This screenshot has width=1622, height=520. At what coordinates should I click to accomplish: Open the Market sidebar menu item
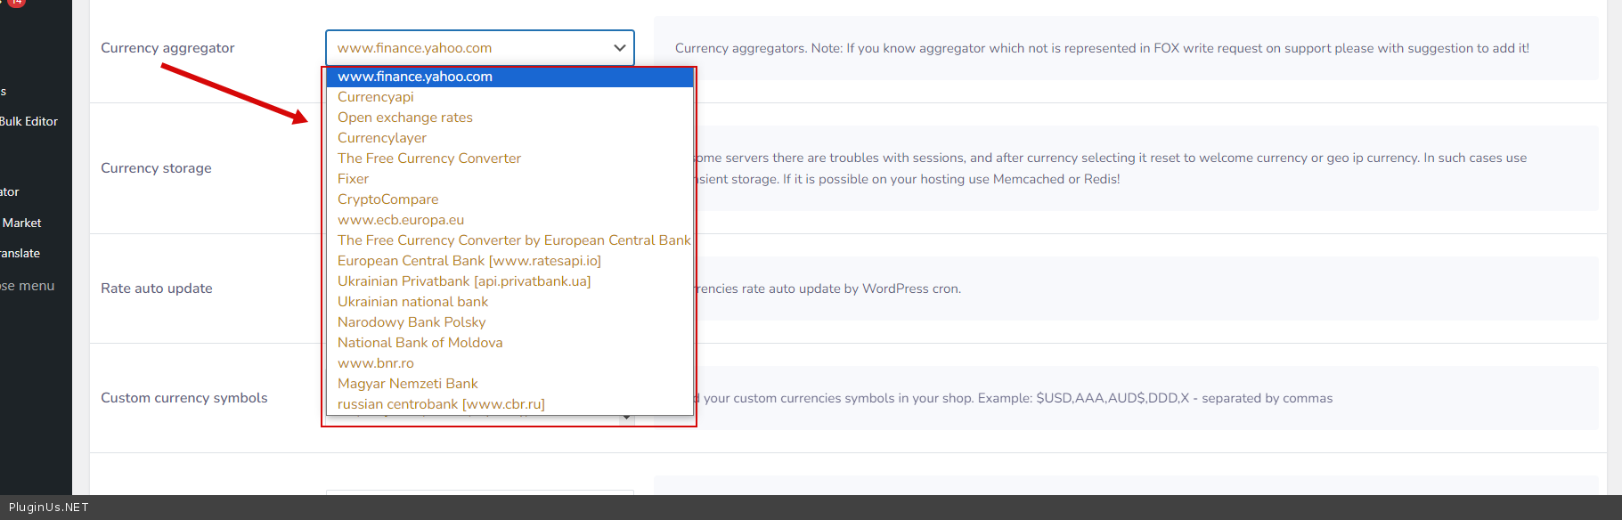(x=22, y=223)
